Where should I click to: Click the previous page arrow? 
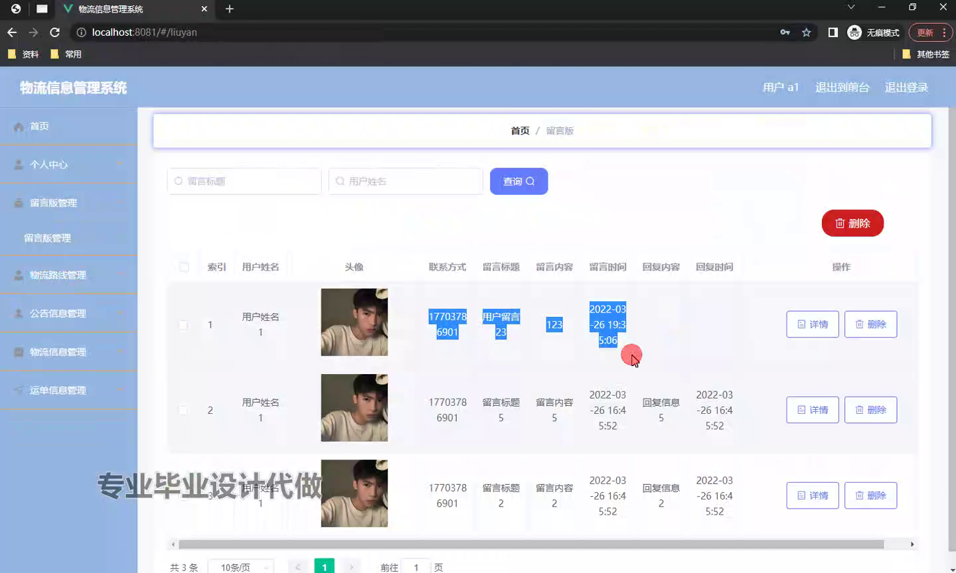click(297, 567)
